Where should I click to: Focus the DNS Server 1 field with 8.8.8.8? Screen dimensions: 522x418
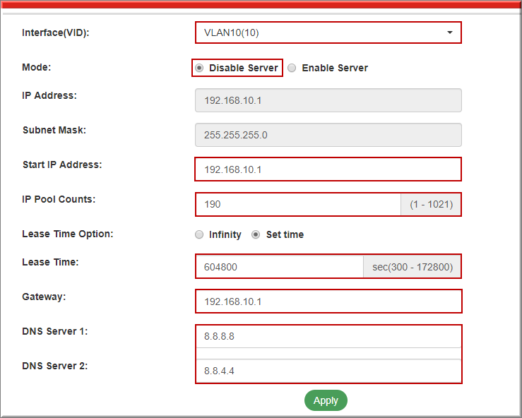click(328, 336)
